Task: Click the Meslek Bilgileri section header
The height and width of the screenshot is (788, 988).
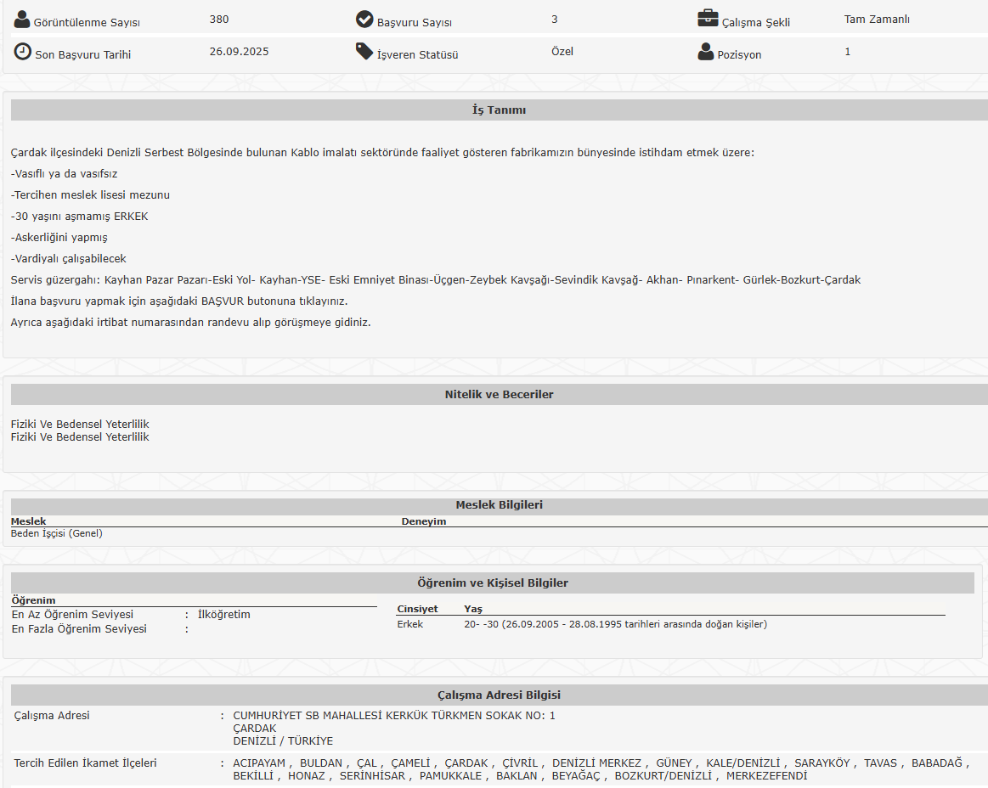Action: (x=499, y=505)
